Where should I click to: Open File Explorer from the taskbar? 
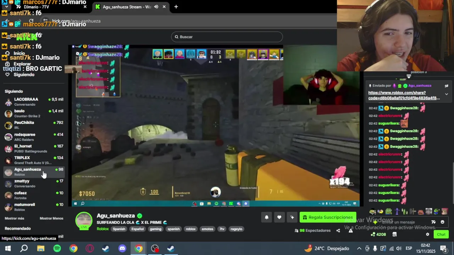pyautogui.click(x=41, y=249)
